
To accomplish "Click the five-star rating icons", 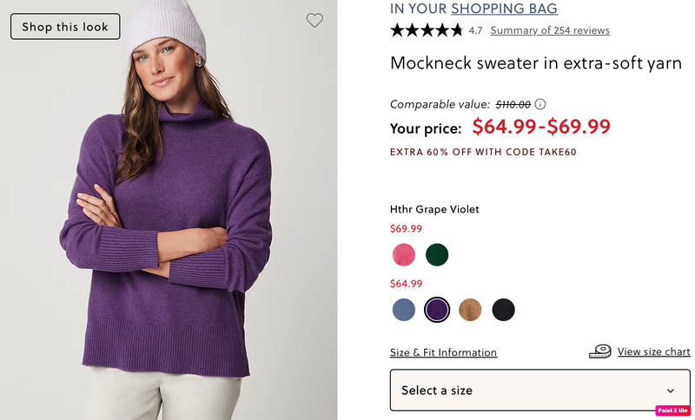I will pos(427,30).
